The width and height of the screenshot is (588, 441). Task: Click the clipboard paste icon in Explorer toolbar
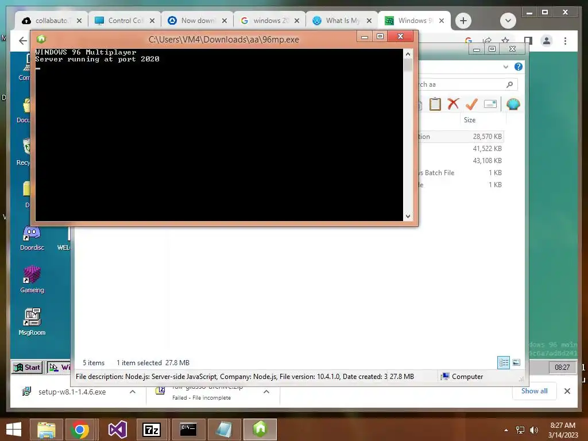(435, 104)
